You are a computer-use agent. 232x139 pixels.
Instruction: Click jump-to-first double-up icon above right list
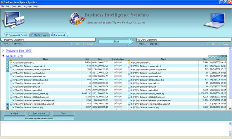[210, 56]
